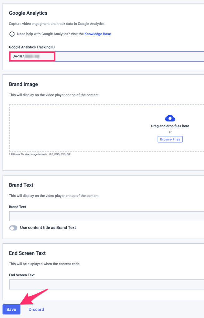This screenshot has height=318, width=204.
Task: Click the info icon beside Google Analytics help
Action: tap(12, 34)
